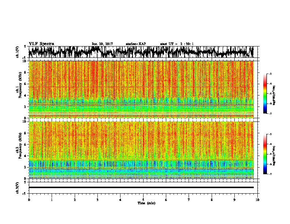Viewport: 290px width, 224px height.
Task: Click inside the ch.1 frequency spectrogram
Action: pos(141,89)
